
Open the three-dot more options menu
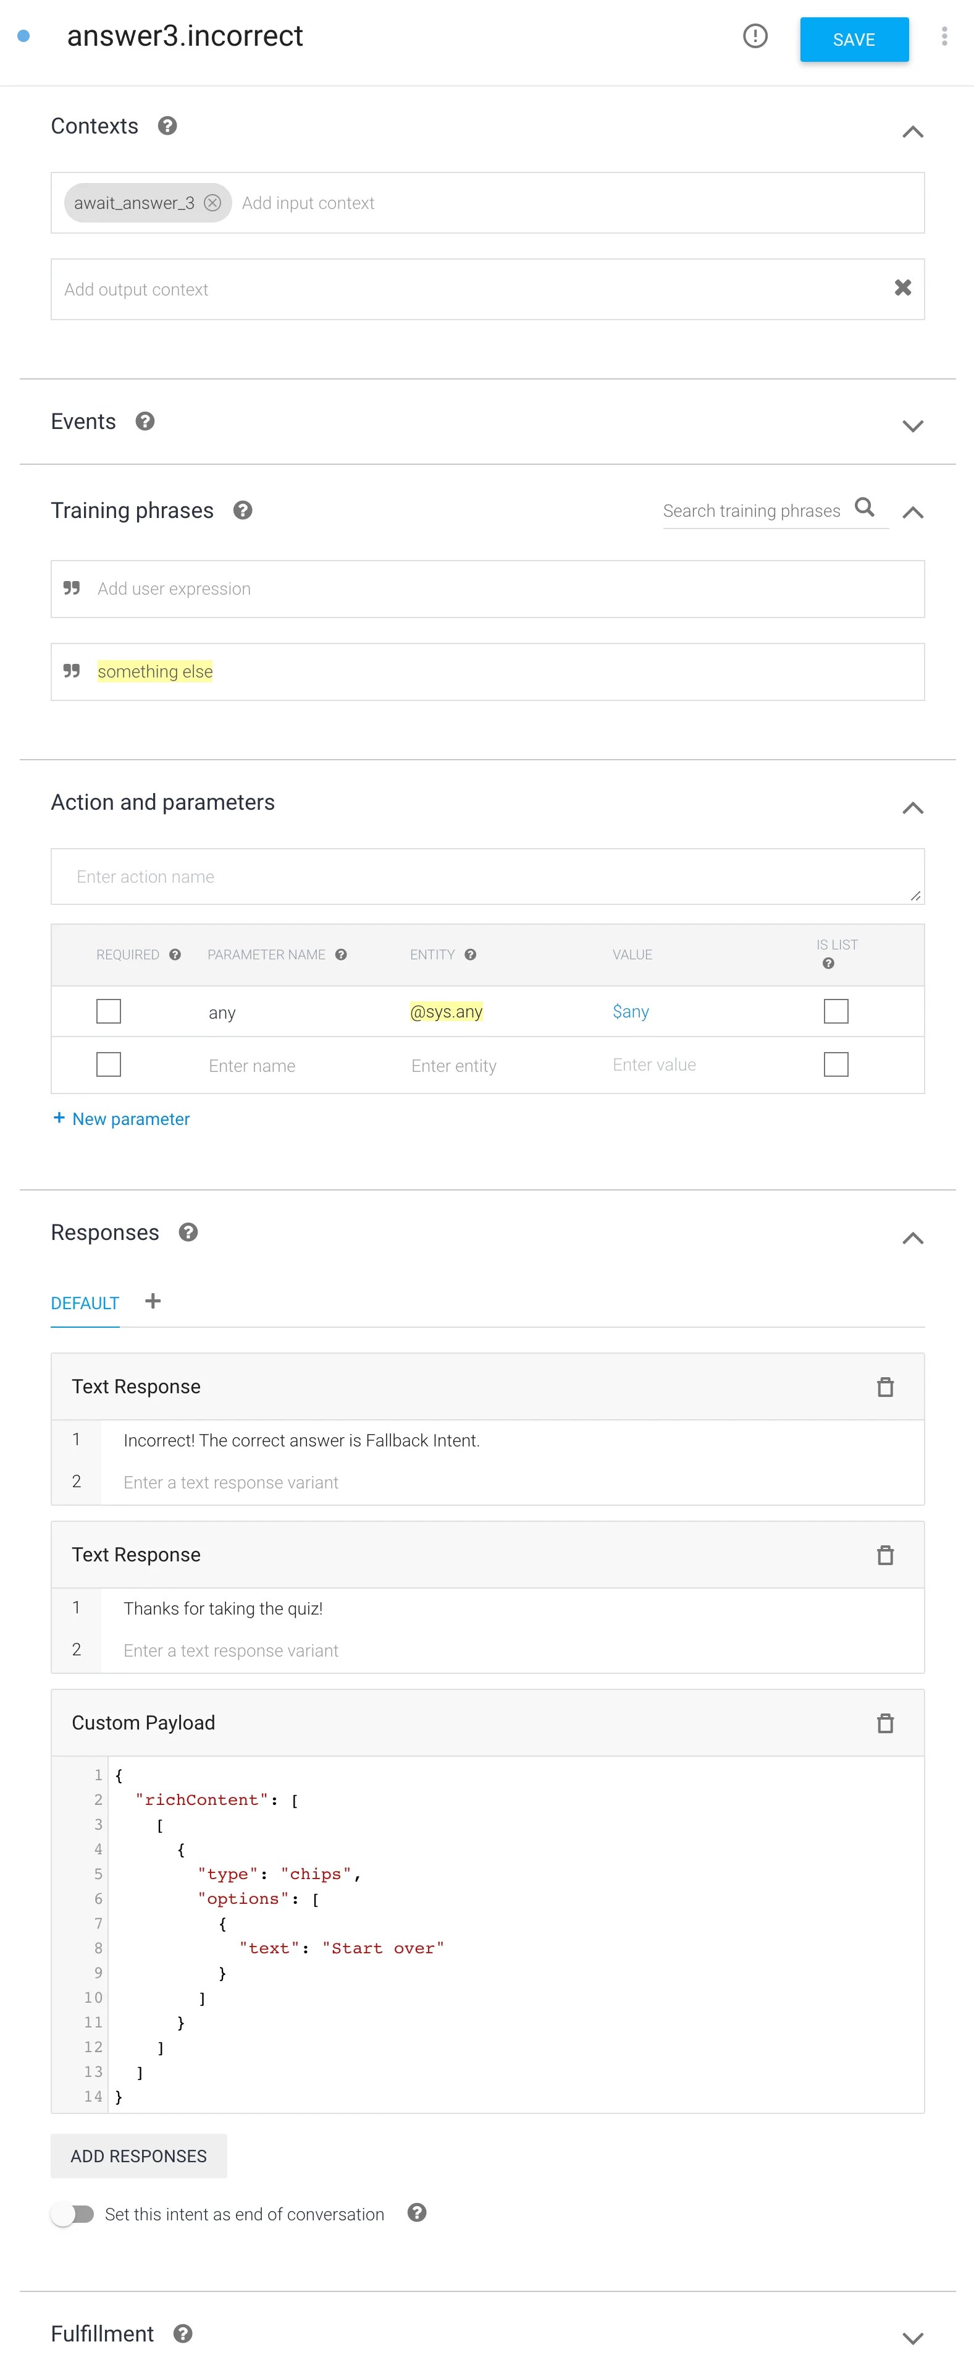click(x=944, y=37)
